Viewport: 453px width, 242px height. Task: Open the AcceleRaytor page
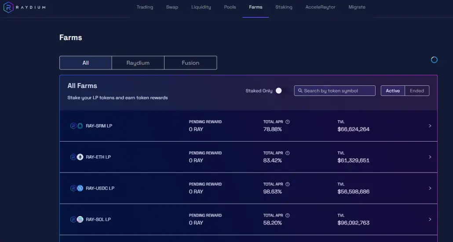click(320, 7)
